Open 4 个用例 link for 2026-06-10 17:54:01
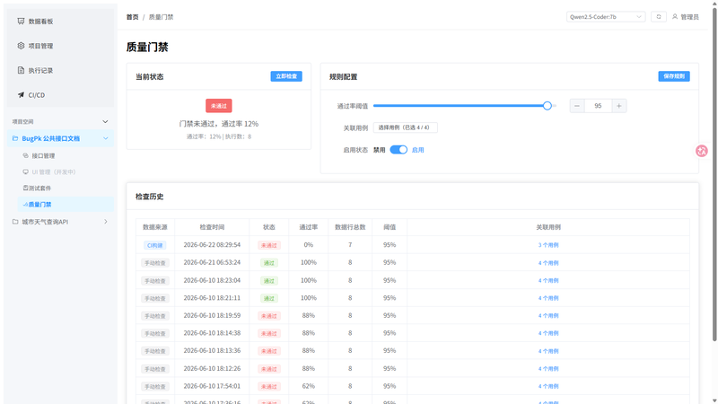The width and height of the screenshot is (718, 404). pyautogui.click(x=548, y=386)
